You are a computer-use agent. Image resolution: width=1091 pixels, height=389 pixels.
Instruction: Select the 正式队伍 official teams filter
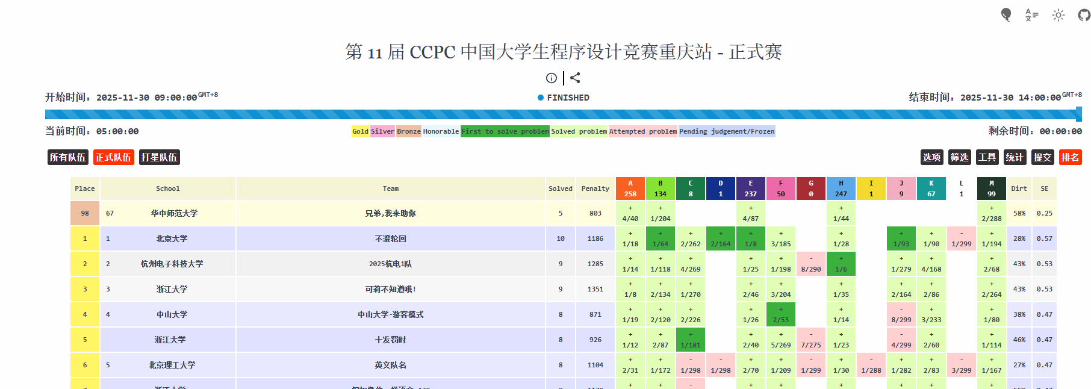113,157
